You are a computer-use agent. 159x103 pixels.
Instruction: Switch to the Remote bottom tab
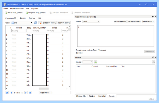(112, 96)
